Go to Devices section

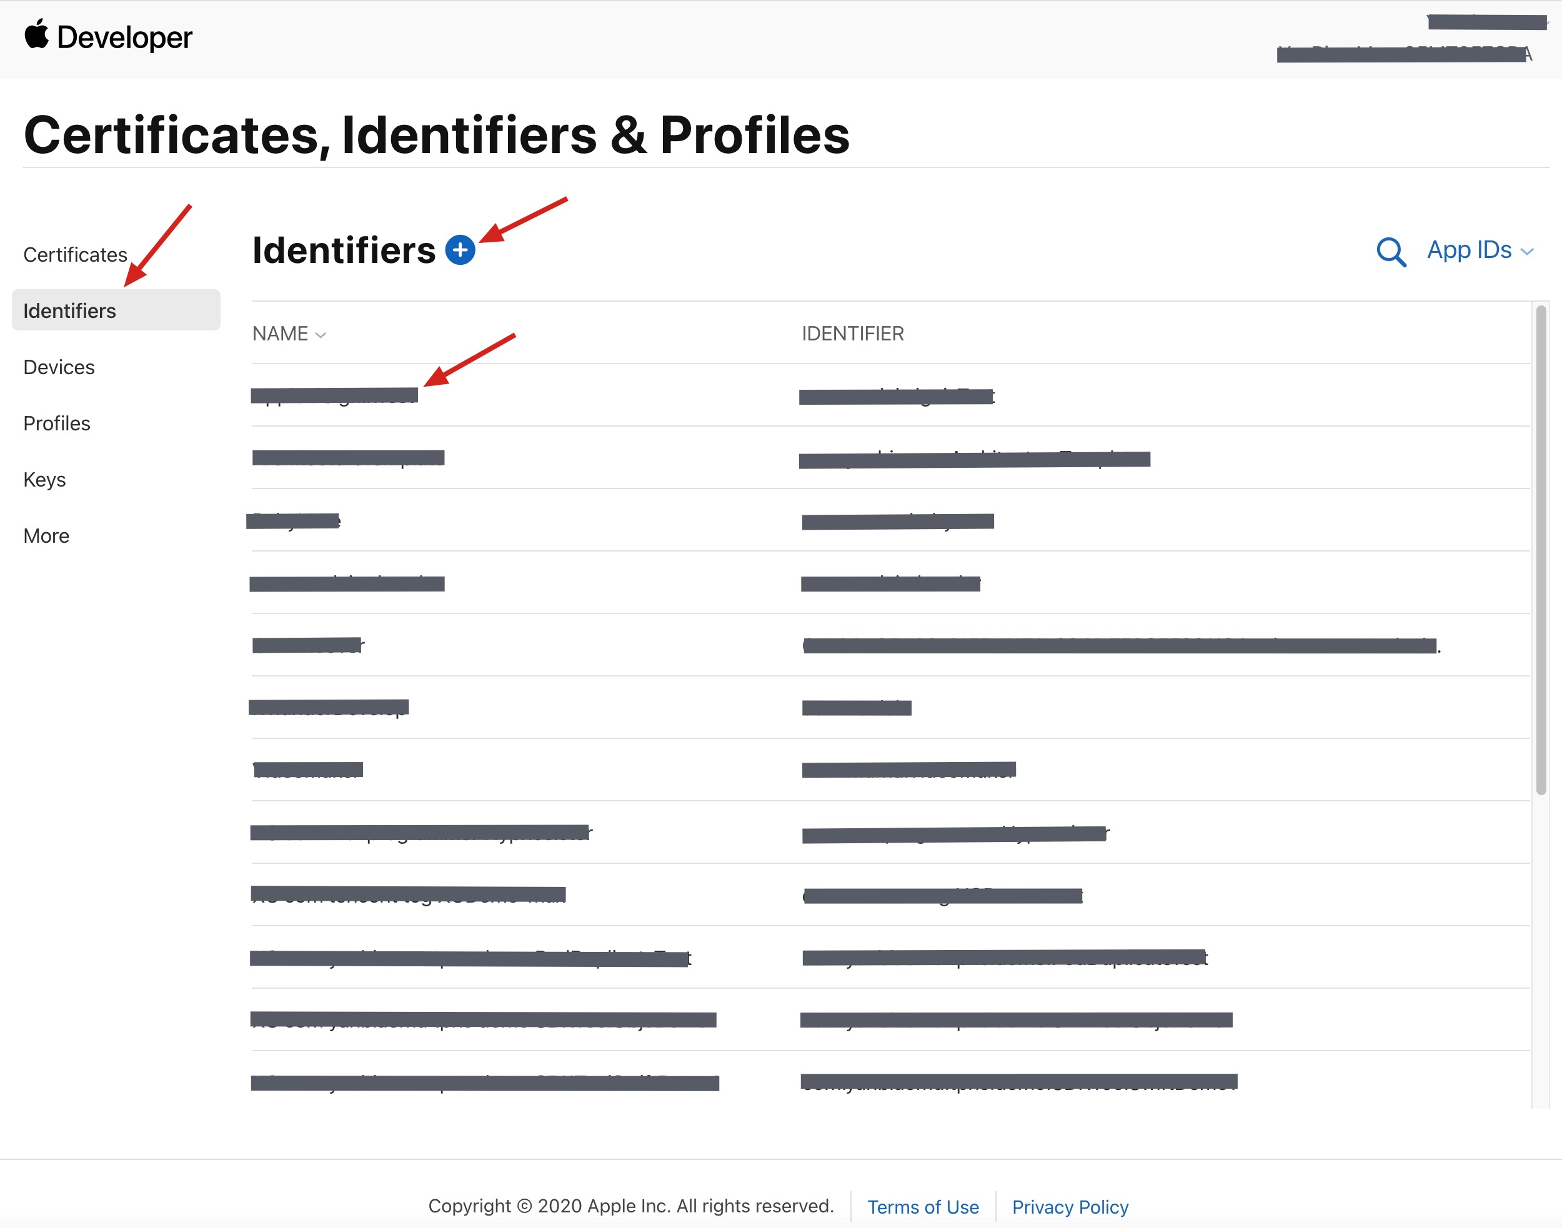pos(59,367)
